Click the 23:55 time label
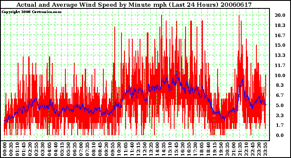This screenshot has width=291, height=158. click(x=265, y=149)
